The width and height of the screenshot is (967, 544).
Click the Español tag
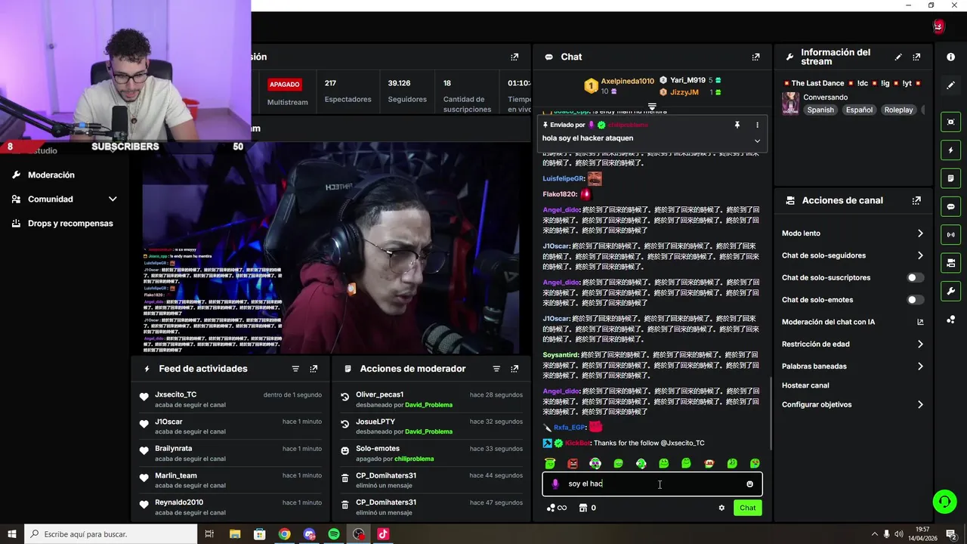point(859,110)
